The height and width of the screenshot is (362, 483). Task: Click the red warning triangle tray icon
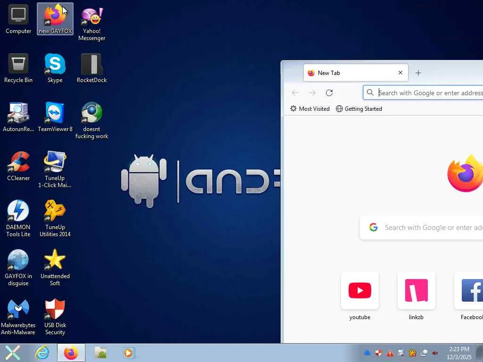coord(390,353)
